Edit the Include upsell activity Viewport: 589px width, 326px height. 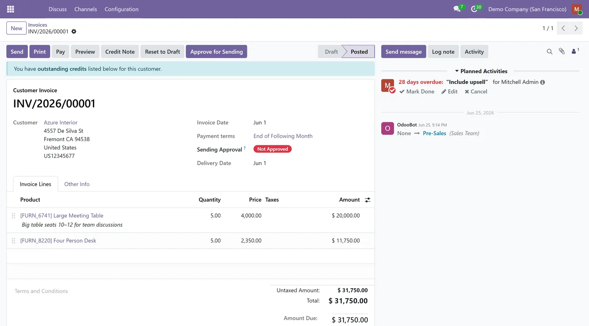[x=449, y=92]
